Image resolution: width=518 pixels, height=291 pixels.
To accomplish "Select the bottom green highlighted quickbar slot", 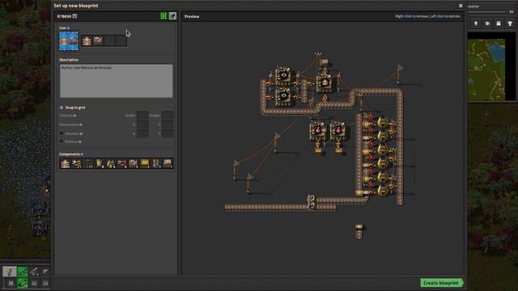I will click(23, 283).
